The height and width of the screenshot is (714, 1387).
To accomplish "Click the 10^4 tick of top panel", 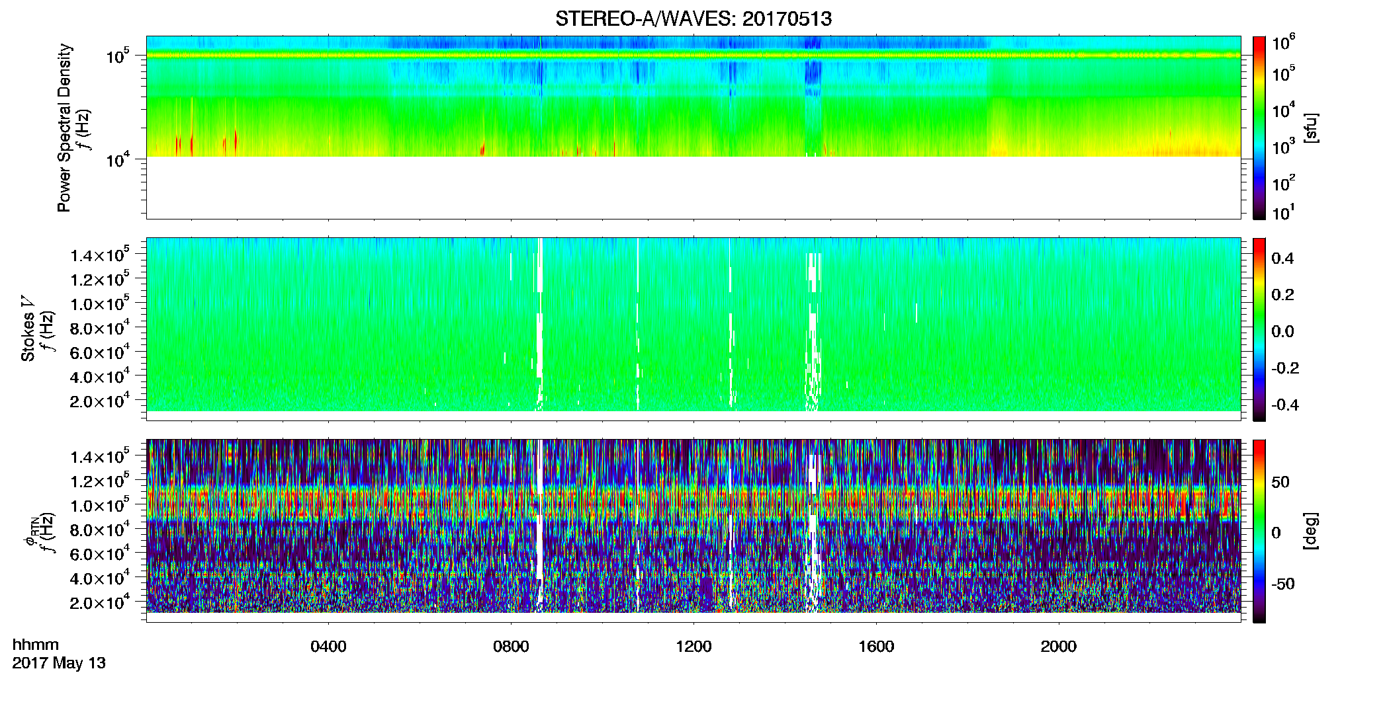I will 117,159.
